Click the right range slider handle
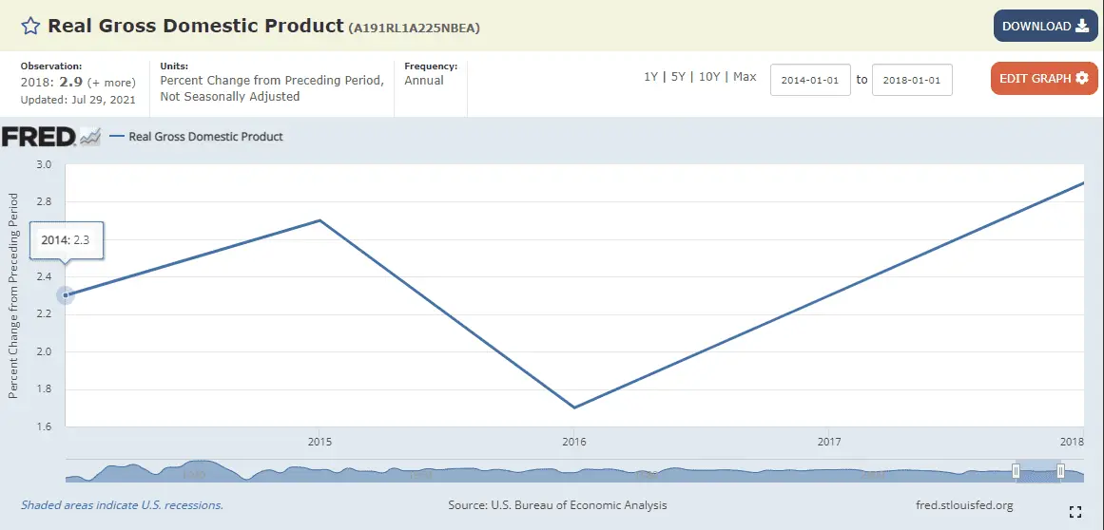 (1061, 471)
